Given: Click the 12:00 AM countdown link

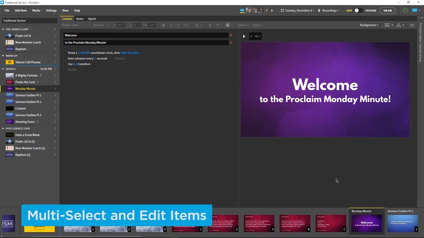Looking at the screenshot, I should coord(84,53).
